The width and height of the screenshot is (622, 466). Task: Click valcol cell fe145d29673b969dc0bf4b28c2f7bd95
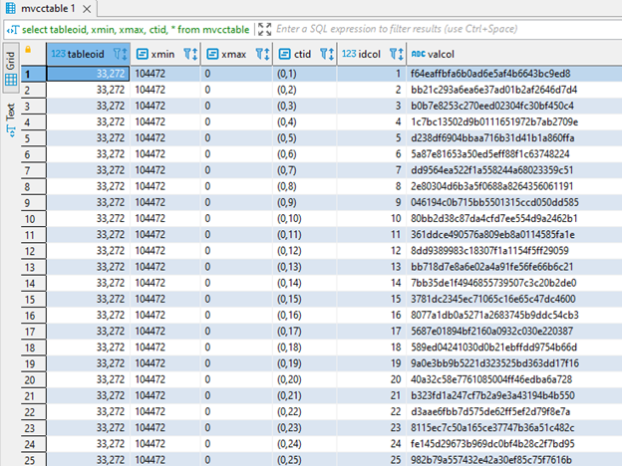514,444
